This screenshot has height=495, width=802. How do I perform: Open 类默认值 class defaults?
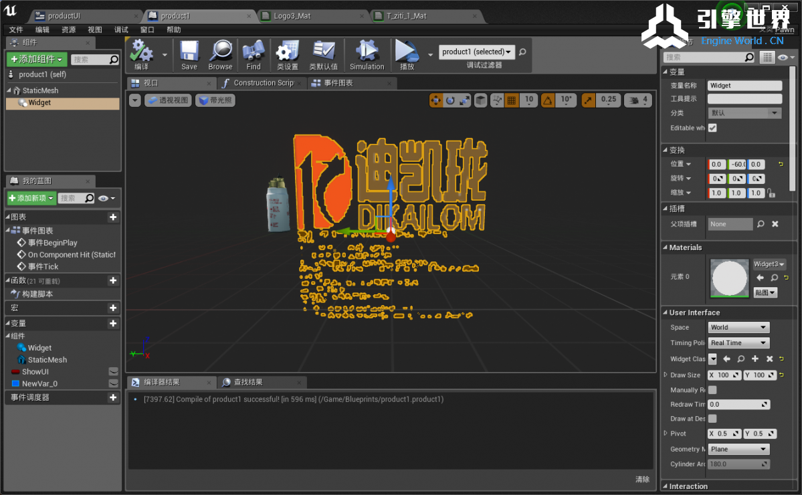pos(323,55)
